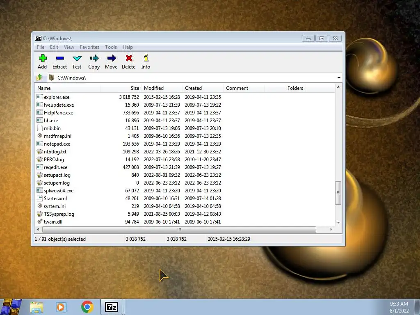This screenshot has height=315, width=420.
Task: Open the media player taskbar icon
Action: (x=62, y=307)
